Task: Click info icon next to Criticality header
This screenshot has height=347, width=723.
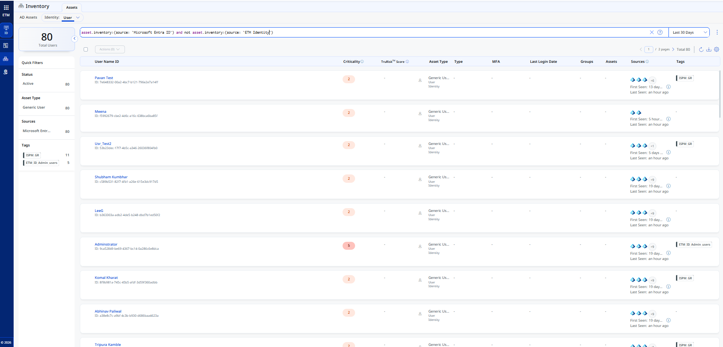Action: (x=362, y=62)
